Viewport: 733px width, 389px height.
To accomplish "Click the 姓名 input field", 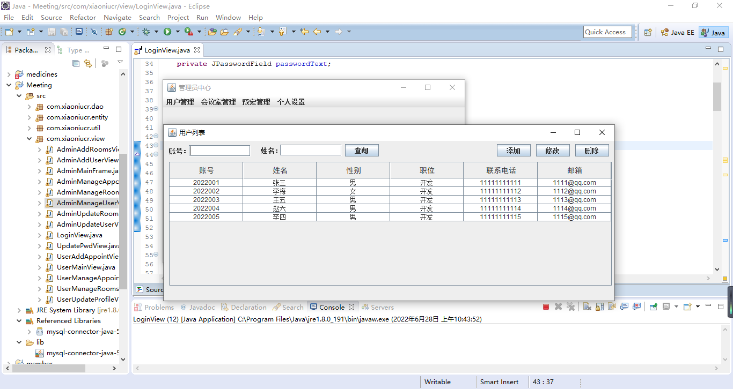I will pyautogui.click(x=311, y=151).
